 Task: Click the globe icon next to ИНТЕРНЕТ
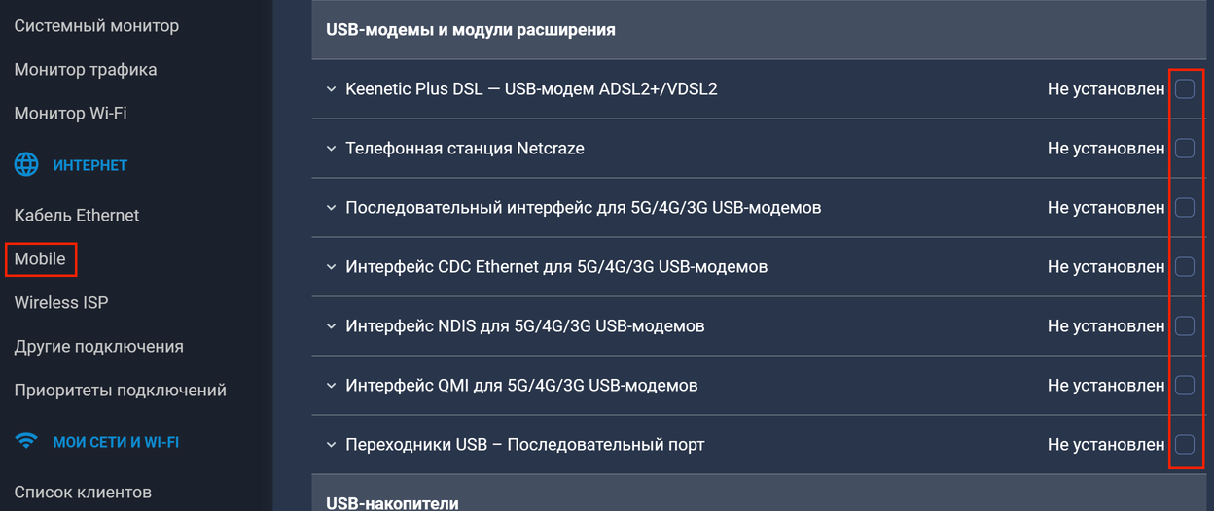26,165
